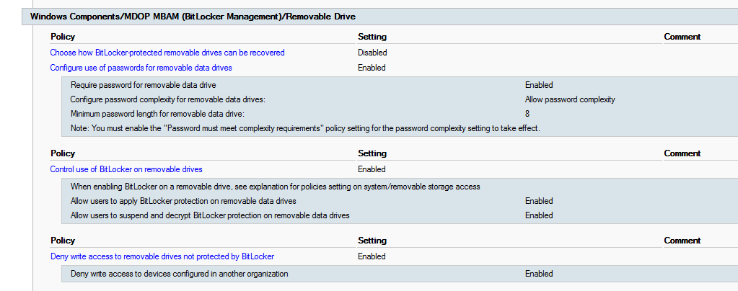Select 'Deny write access to devices configured in another organization'

click(x=179, y=274)
